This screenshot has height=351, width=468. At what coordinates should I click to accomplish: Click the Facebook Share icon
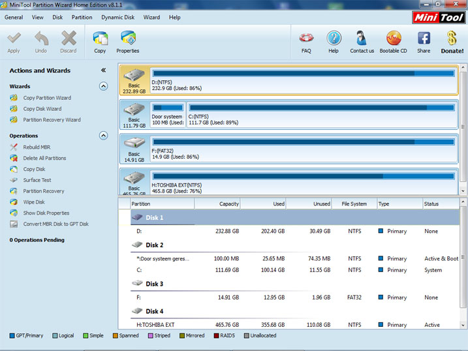click(424, 38)
